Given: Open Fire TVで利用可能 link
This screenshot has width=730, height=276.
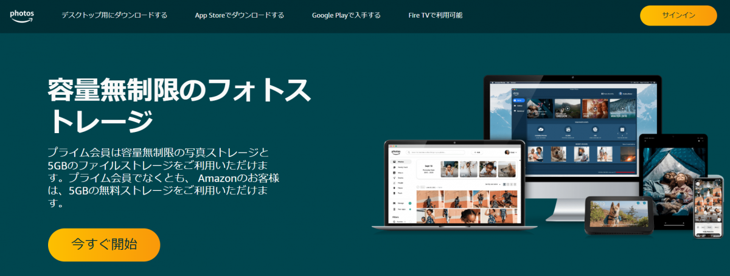Looking at the screenshot, I should tap(436, 15).
